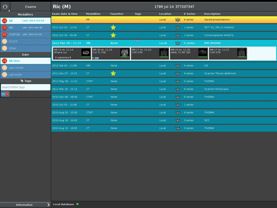Click the tag icon on Cor T1 FSE series
This screenshot has width=277, height=208.
click(x=93, y=58)
